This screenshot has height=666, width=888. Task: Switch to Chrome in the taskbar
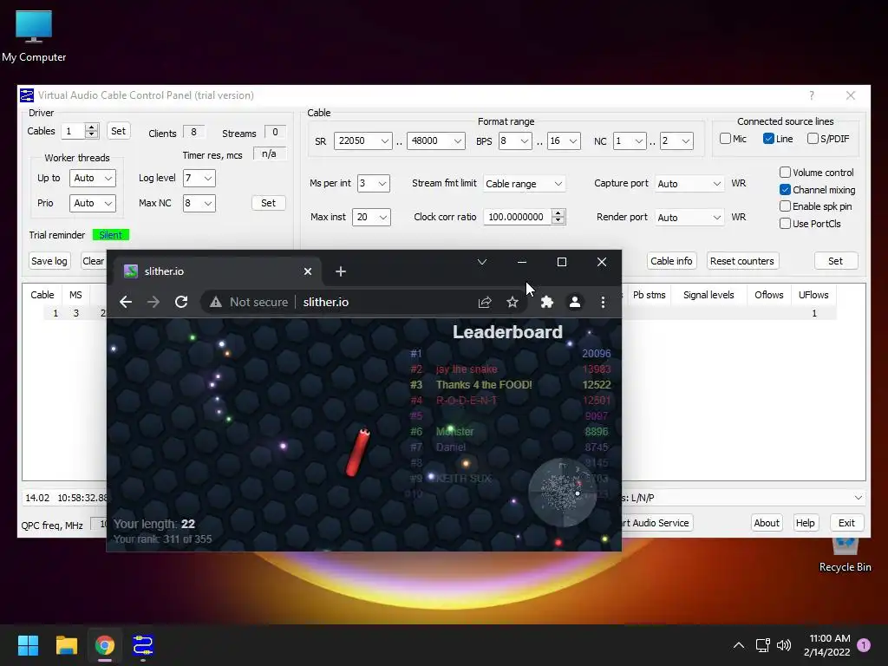105,645
